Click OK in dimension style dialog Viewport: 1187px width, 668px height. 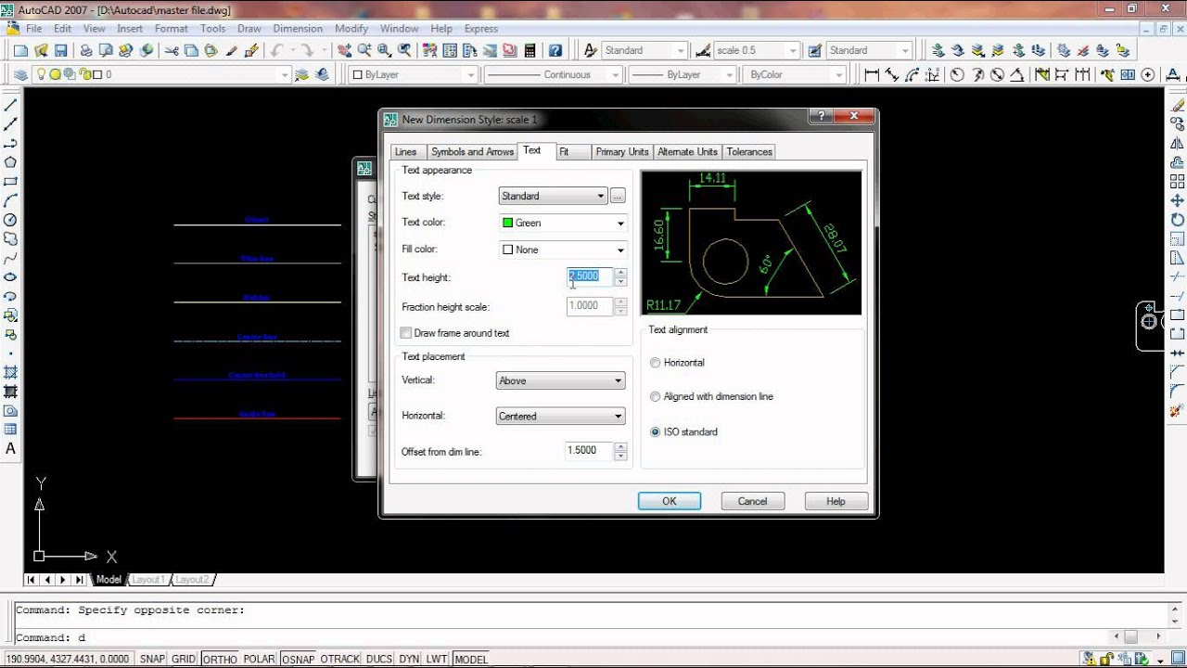670,501
